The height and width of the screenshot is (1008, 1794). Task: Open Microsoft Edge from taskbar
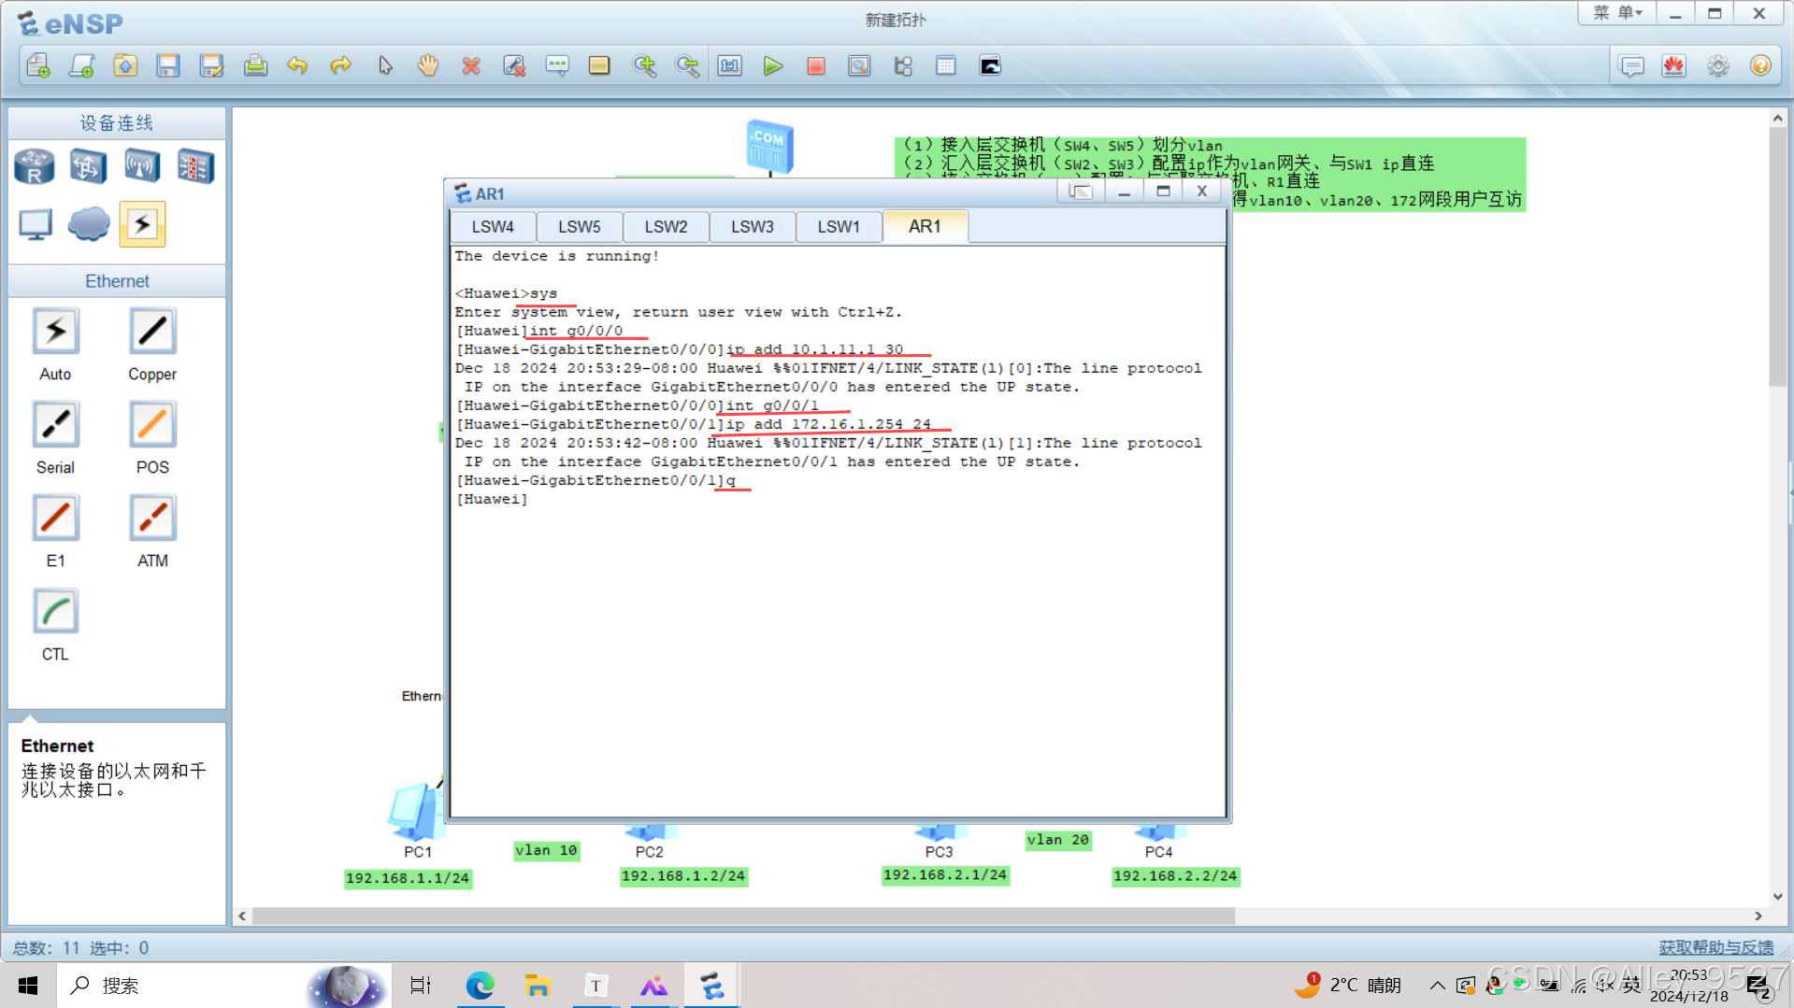pyautogui.click(x=481, y=986)
